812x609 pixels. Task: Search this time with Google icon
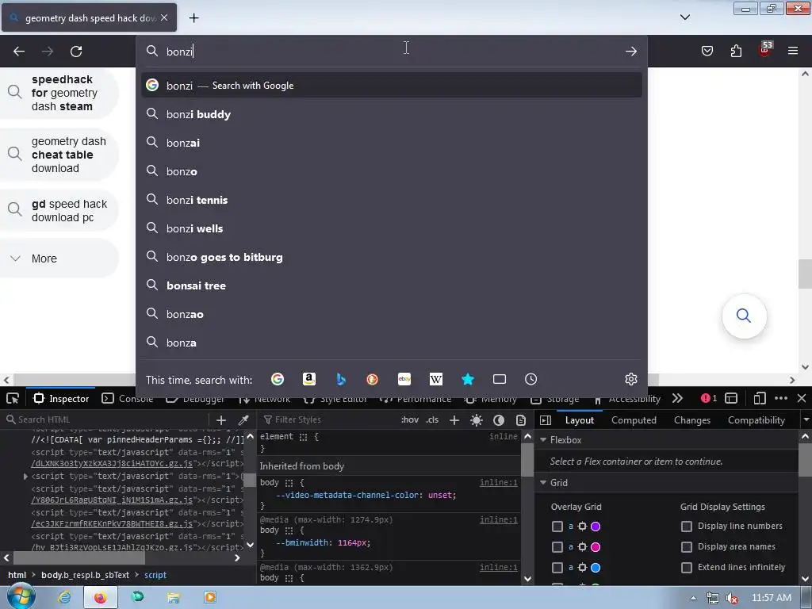[x=278, y=379]
